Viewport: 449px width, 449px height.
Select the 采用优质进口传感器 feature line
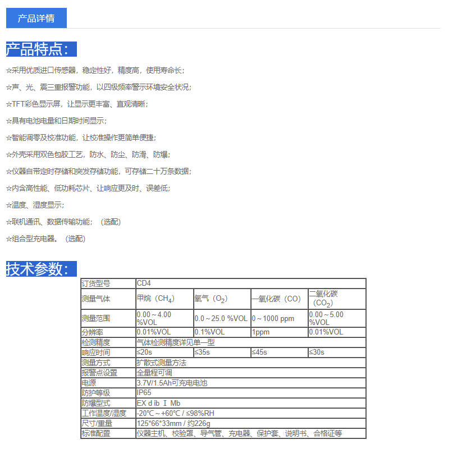(x=95, y=70)
